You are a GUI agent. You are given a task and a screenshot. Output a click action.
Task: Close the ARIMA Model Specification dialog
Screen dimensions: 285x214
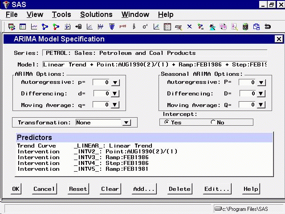tap(279, 39)
